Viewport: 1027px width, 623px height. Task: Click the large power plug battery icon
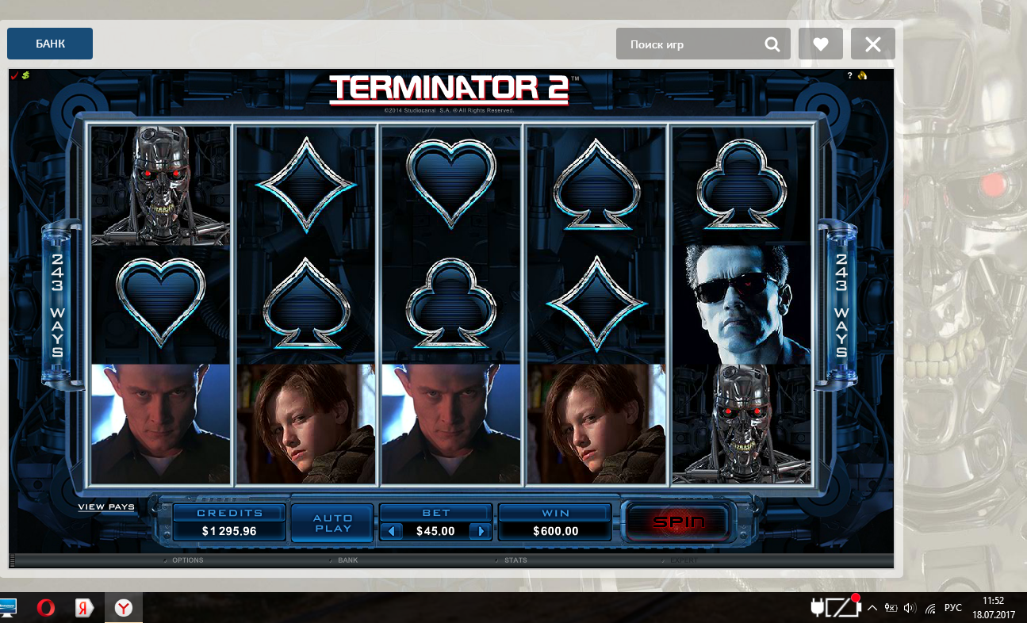(x=835, y=608)
